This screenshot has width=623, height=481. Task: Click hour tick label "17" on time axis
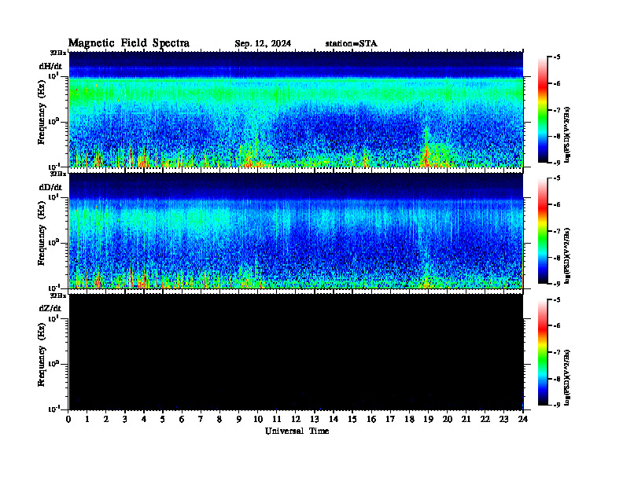(390, 420)
